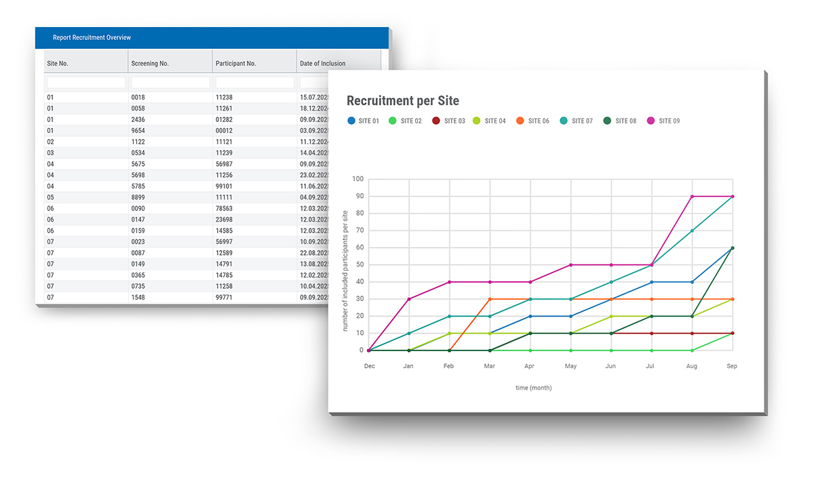The image size is (814, 478).
Task: Toggle the SITE 04 legend dot
Action: click(x=477, y=120)
